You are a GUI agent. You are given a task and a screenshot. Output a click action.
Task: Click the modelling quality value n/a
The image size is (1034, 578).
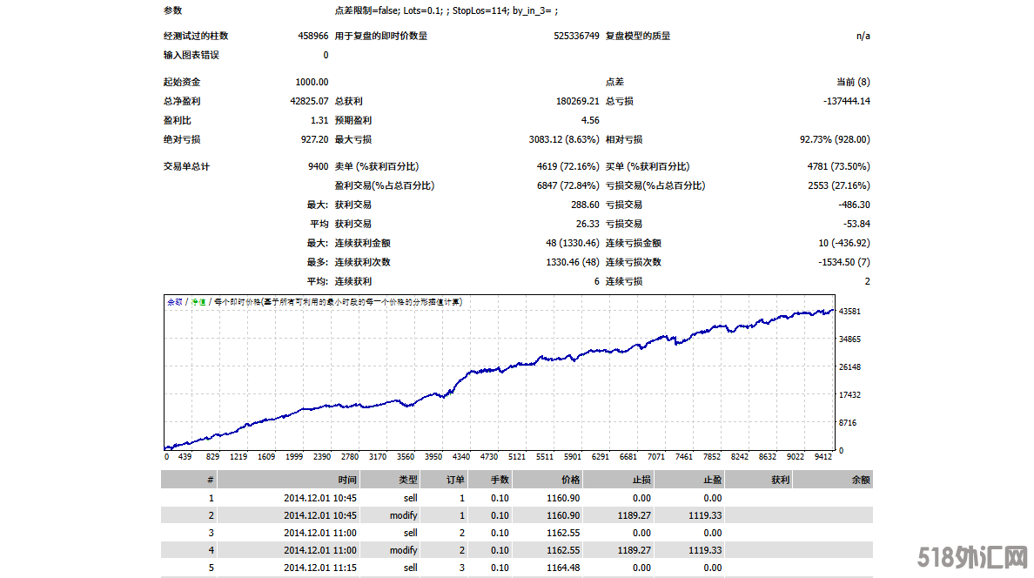863,36
